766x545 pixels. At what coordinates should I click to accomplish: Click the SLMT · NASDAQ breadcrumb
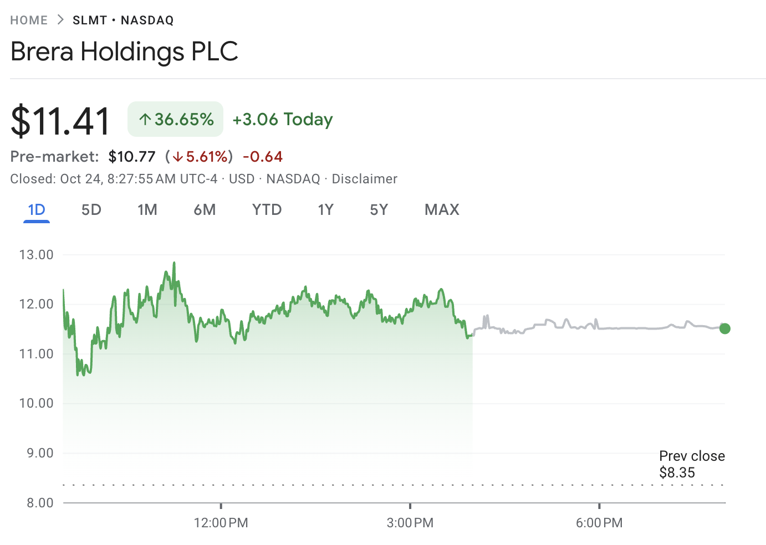[123, 20]
